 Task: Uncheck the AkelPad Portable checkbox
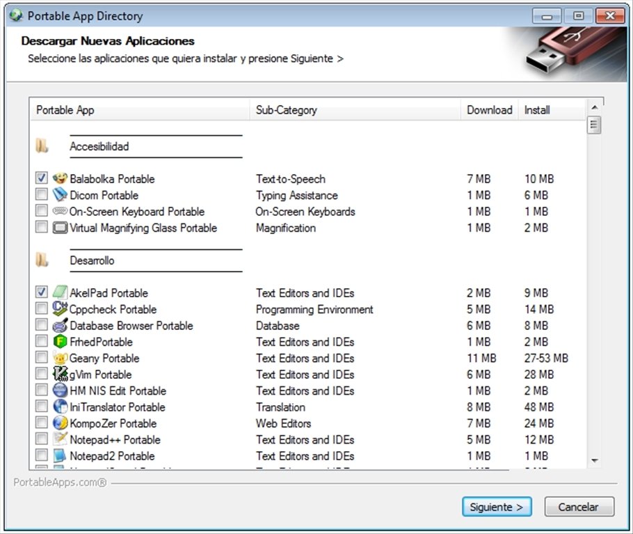41,292
